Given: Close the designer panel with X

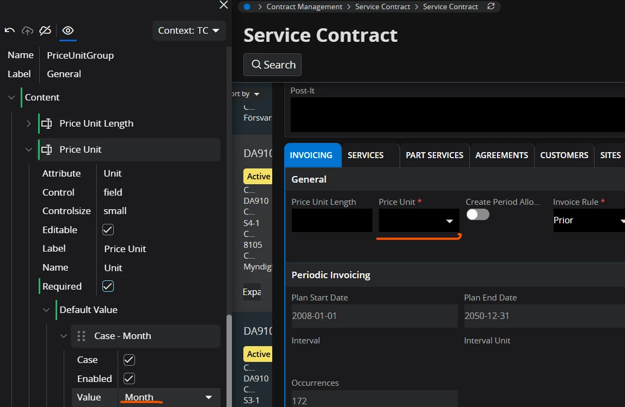Looking at the screenshot, I should pyautogui.click(x=224, y=5).
